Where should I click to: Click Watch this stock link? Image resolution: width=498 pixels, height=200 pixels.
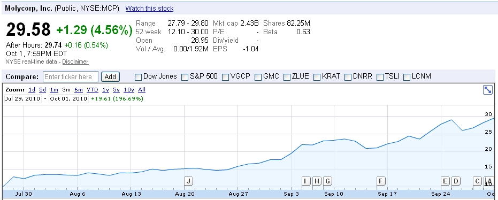click(149, 9)
